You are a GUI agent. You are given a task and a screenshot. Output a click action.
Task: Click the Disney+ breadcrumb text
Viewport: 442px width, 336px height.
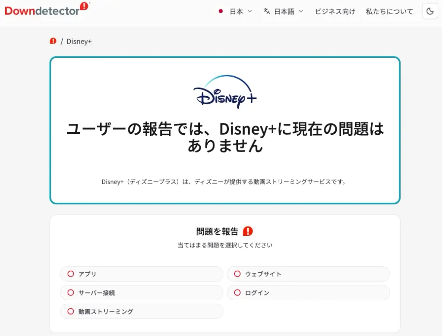click(x=79, y=41)
